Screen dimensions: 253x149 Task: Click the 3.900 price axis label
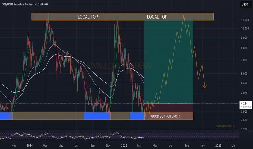coord(244,111)
